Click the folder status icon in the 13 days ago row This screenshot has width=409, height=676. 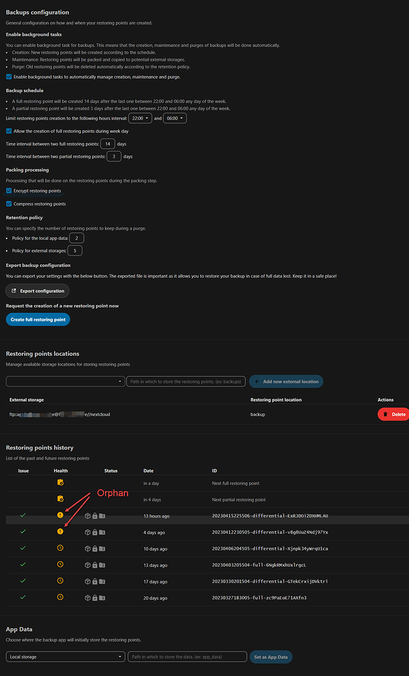pyautogui.click(x=102, y=565)
